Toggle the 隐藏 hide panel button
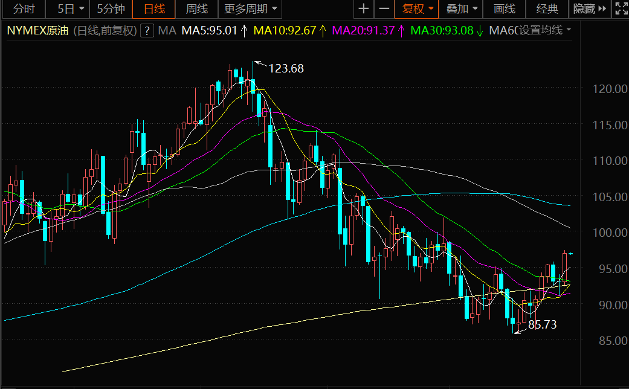629x389 pixels. point(584,9)
